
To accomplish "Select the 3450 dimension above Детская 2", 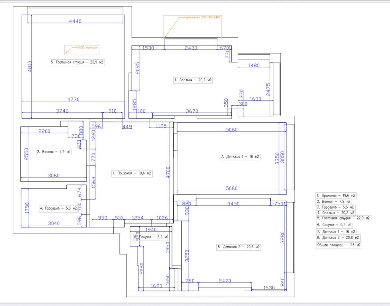I will 233,204.
